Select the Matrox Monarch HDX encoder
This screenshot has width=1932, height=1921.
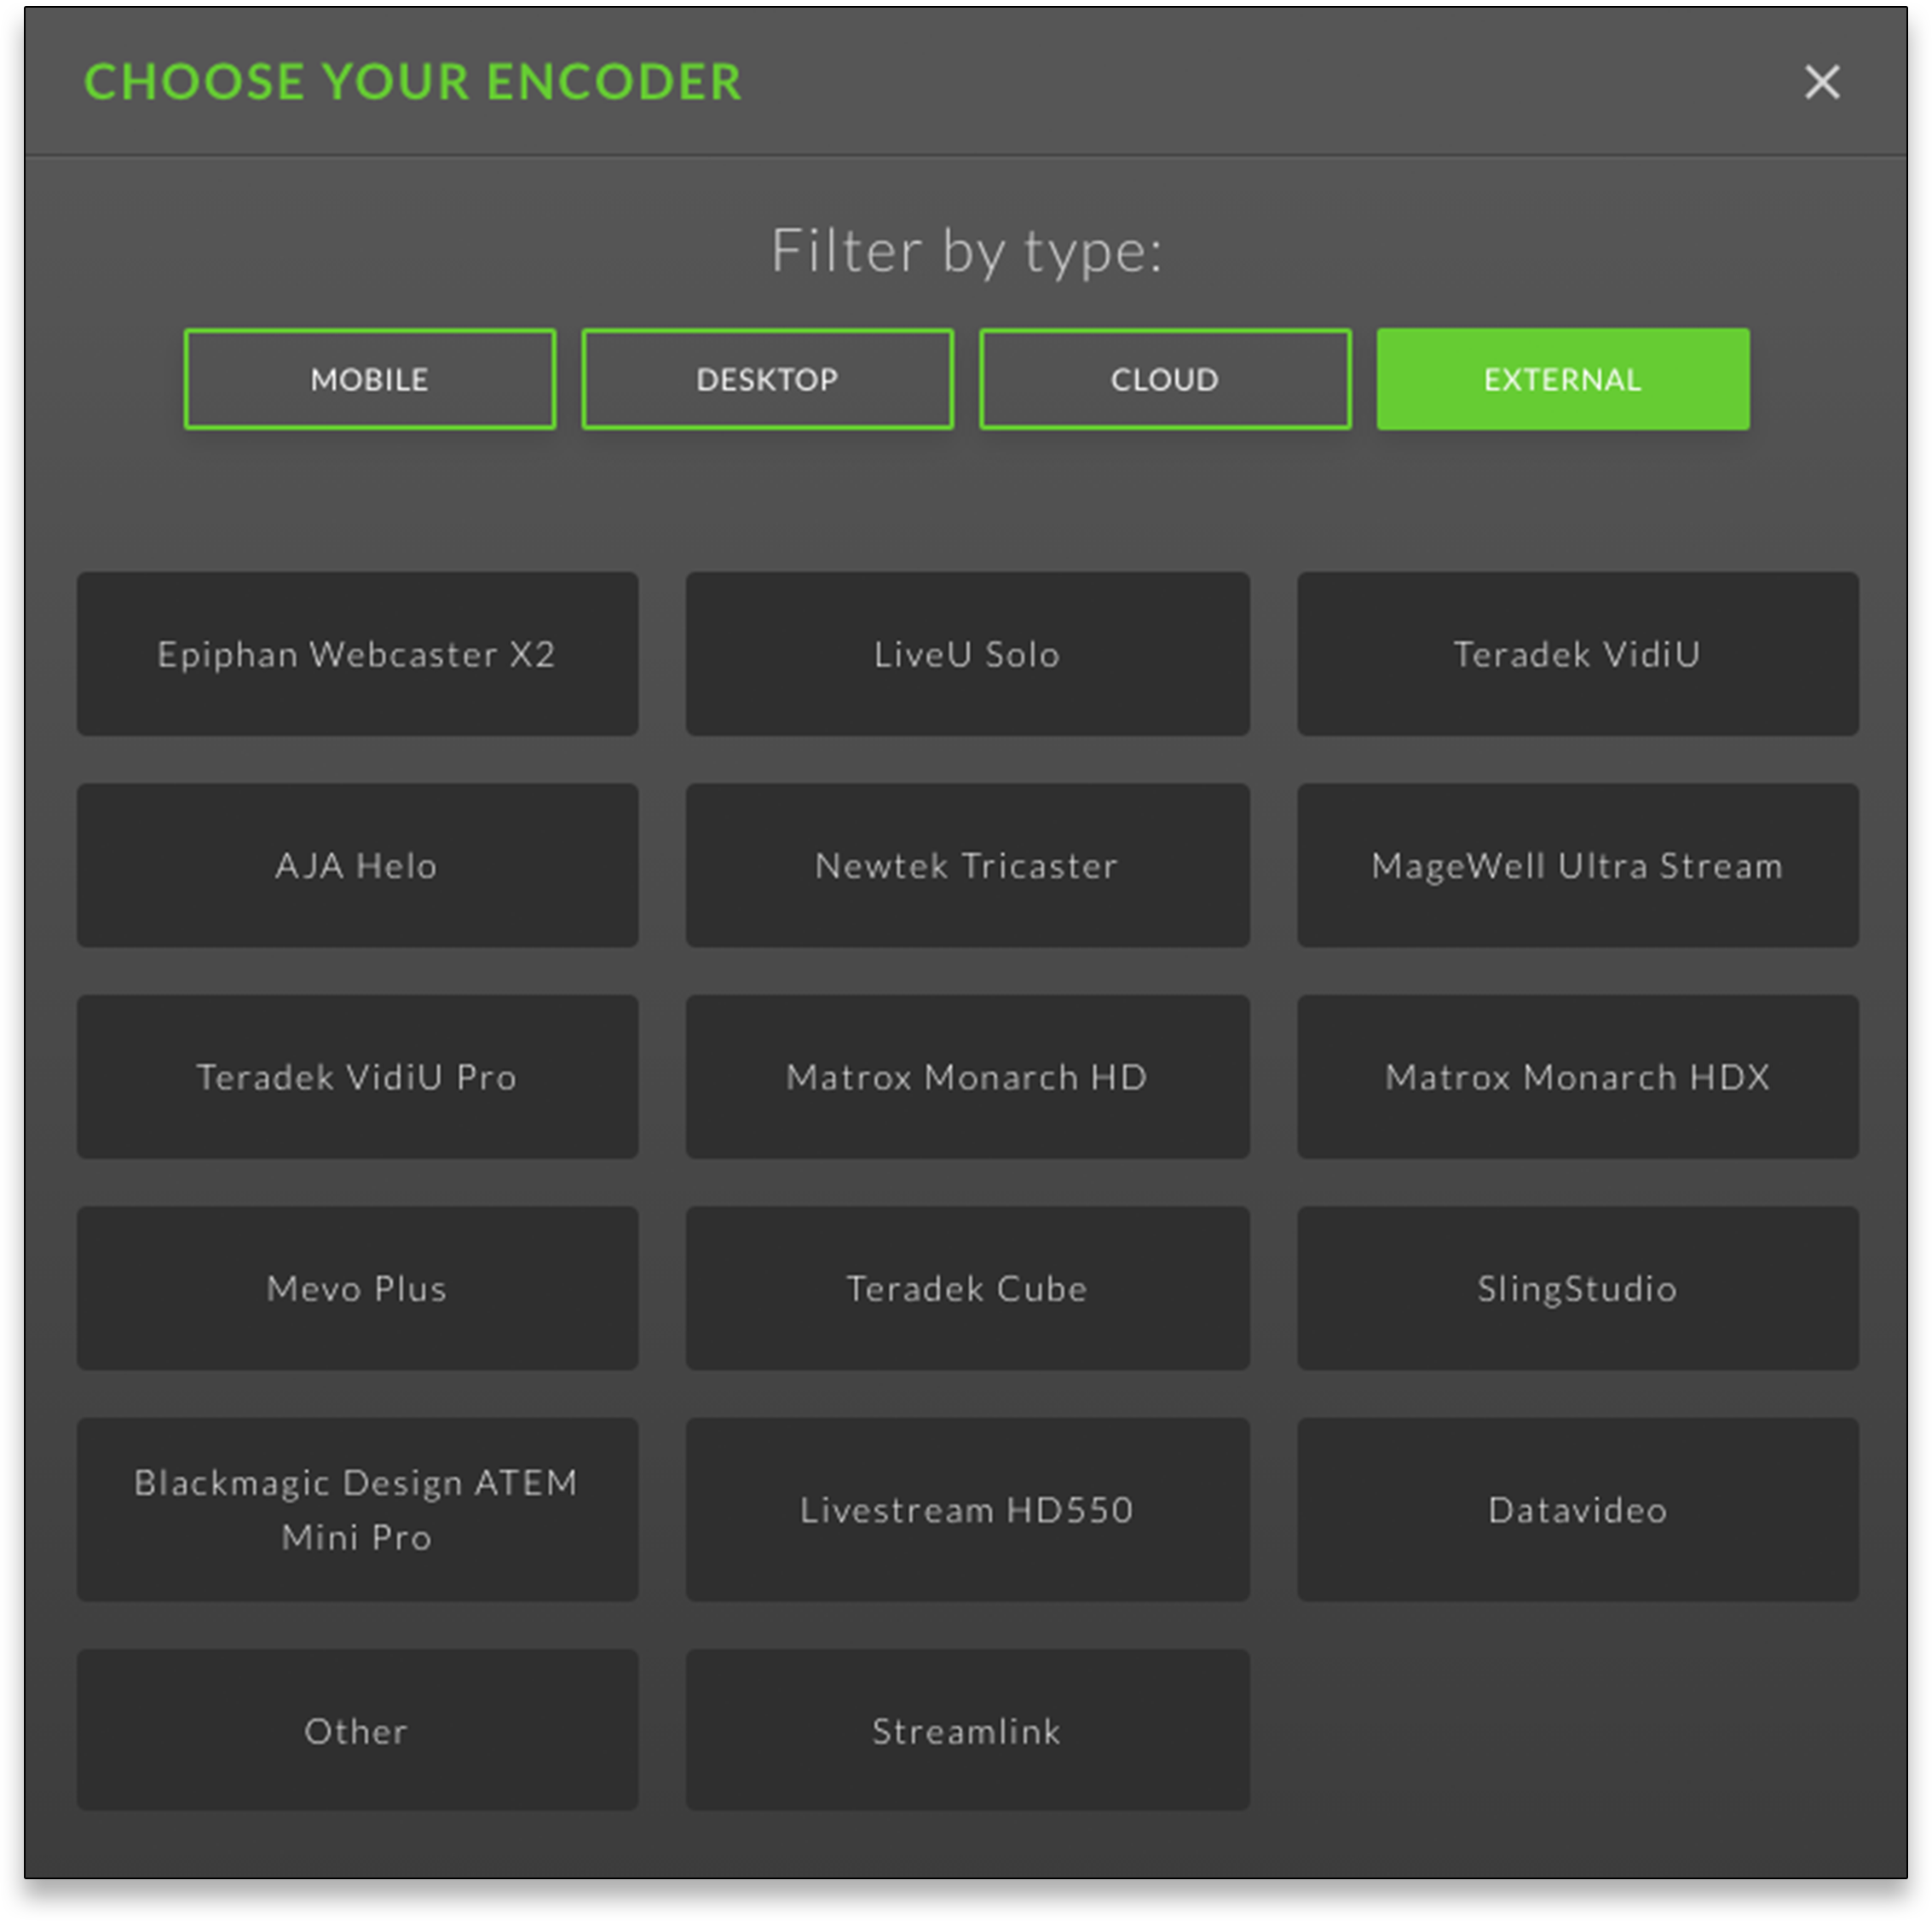click(x=1575, y=1073)
